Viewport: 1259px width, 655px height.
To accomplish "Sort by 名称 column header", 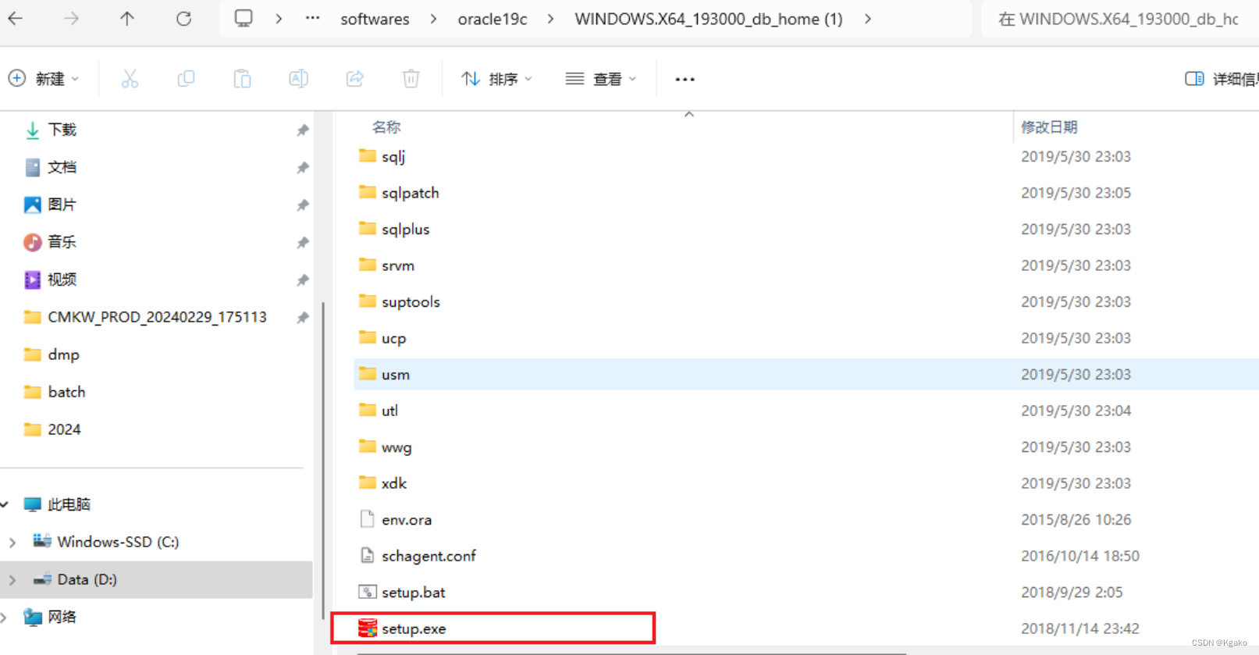I will click(x=386, y=127).
